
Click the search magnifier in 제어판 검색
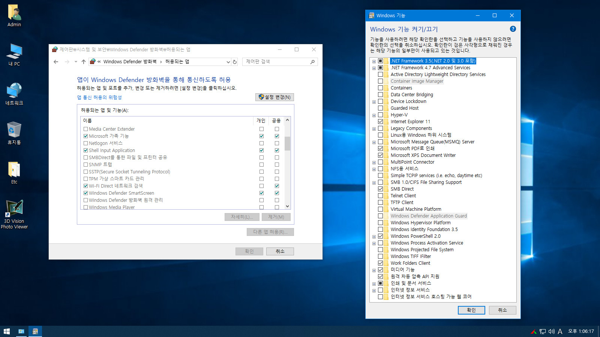[312, 62]
